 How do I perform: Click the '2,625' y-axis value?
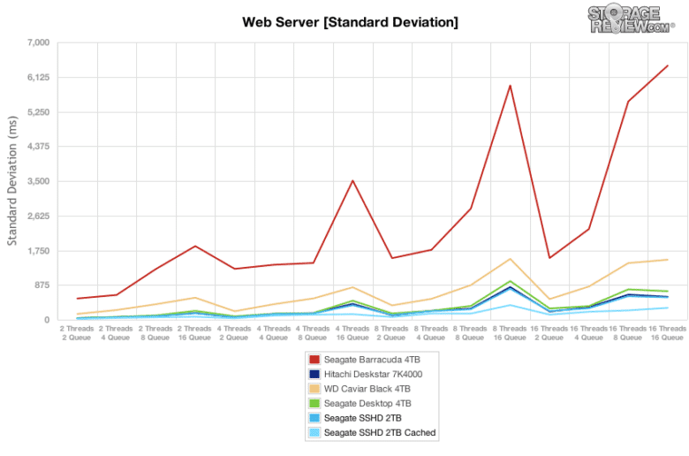click(x=39, y=216)
